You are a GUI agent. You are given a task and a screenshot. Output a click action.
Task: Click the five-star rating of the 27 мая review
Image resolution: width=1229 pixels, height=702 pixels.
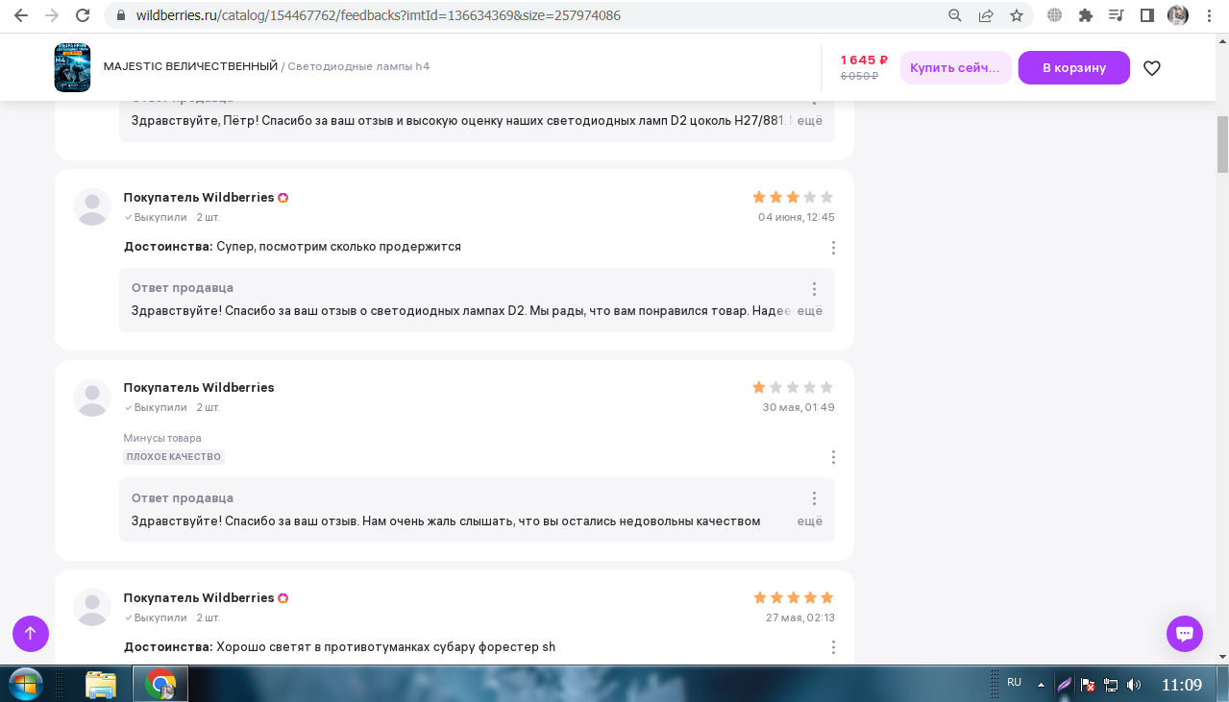793,597
